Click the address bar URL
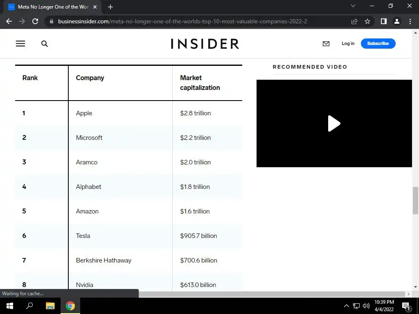This screenshot has height=314, width=419. point(182,21)
